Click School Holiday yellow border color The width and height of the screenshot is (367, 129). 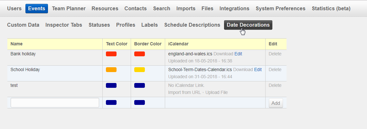[139, 70]
